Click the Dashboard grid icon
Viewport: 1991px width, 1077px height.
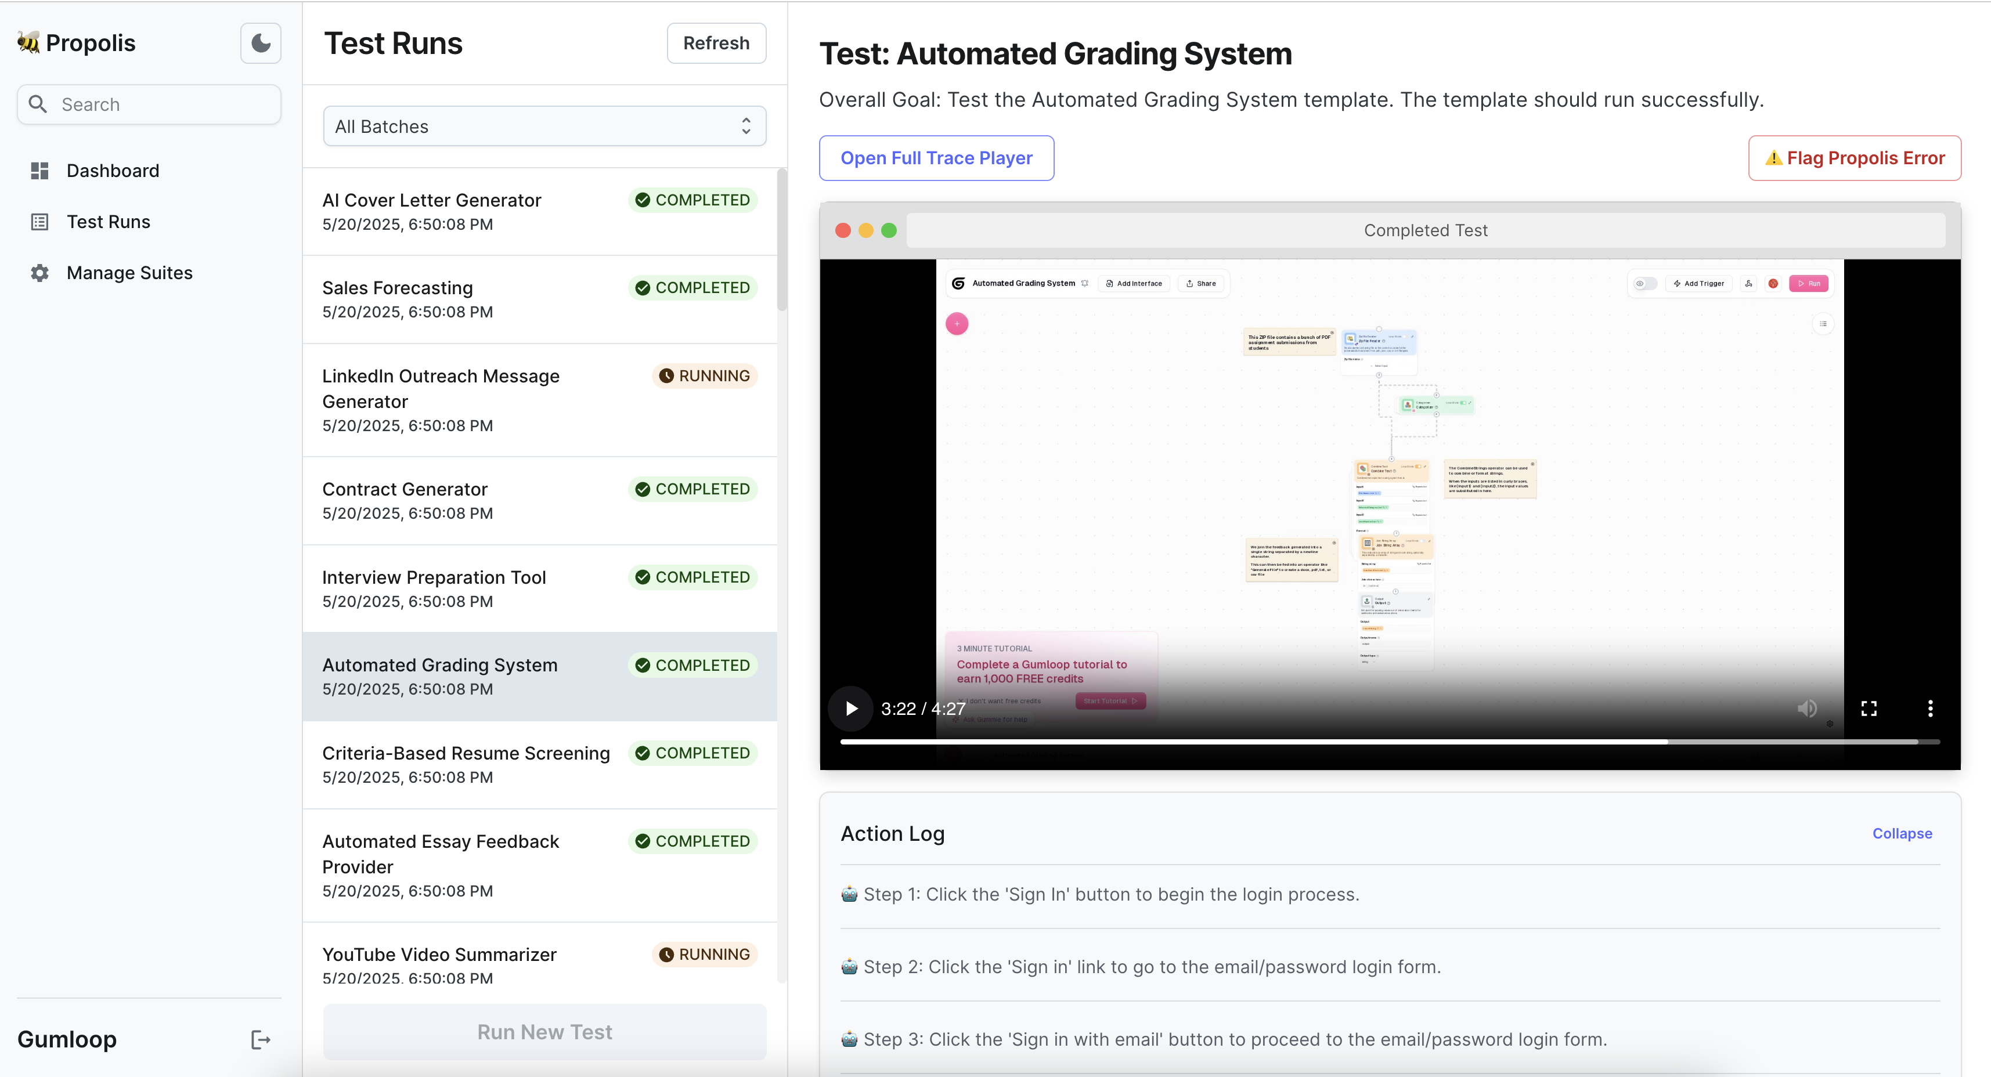point(39,171)
